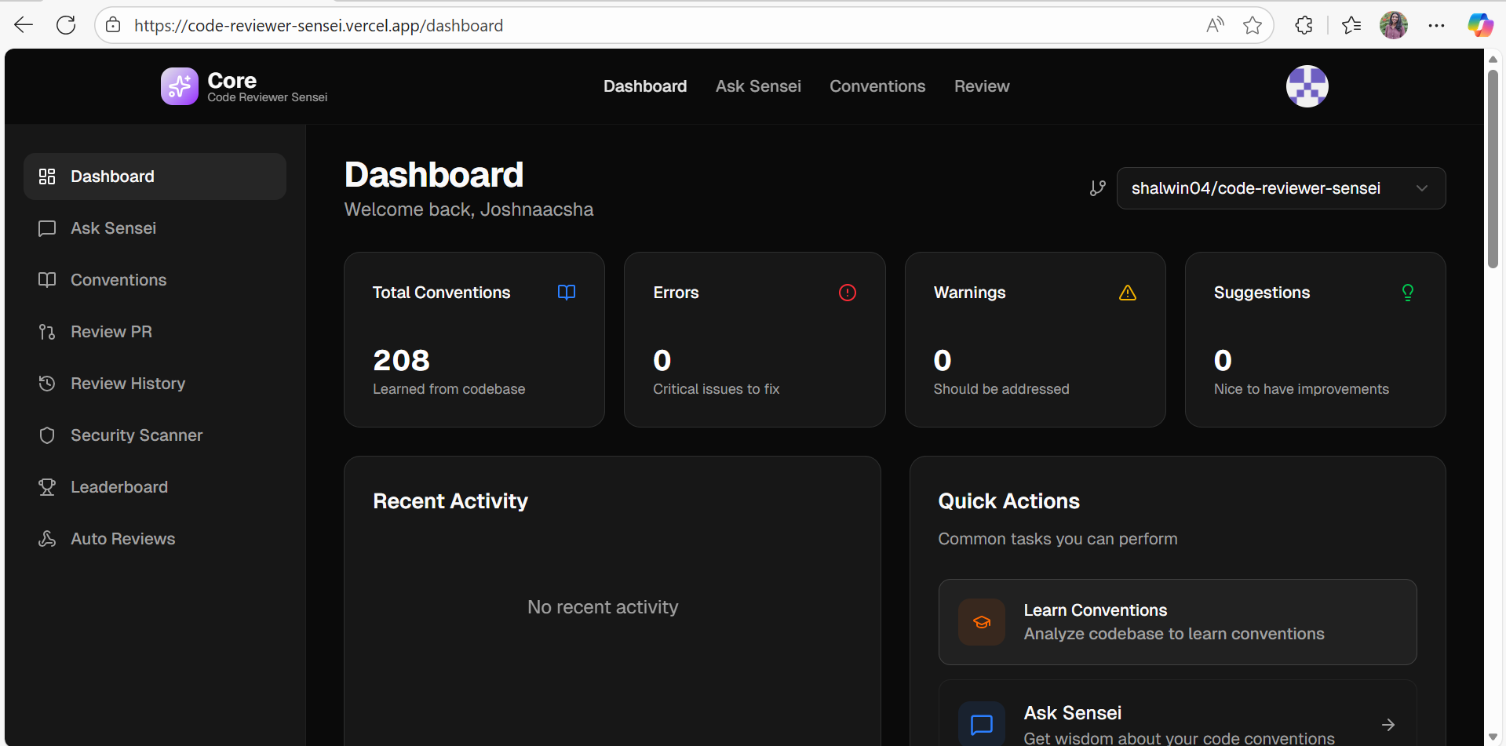This screenshot has width=1506, height=746.
Task: Click the blue chat icon in Ask Sensei quick action
Action: 982,724
